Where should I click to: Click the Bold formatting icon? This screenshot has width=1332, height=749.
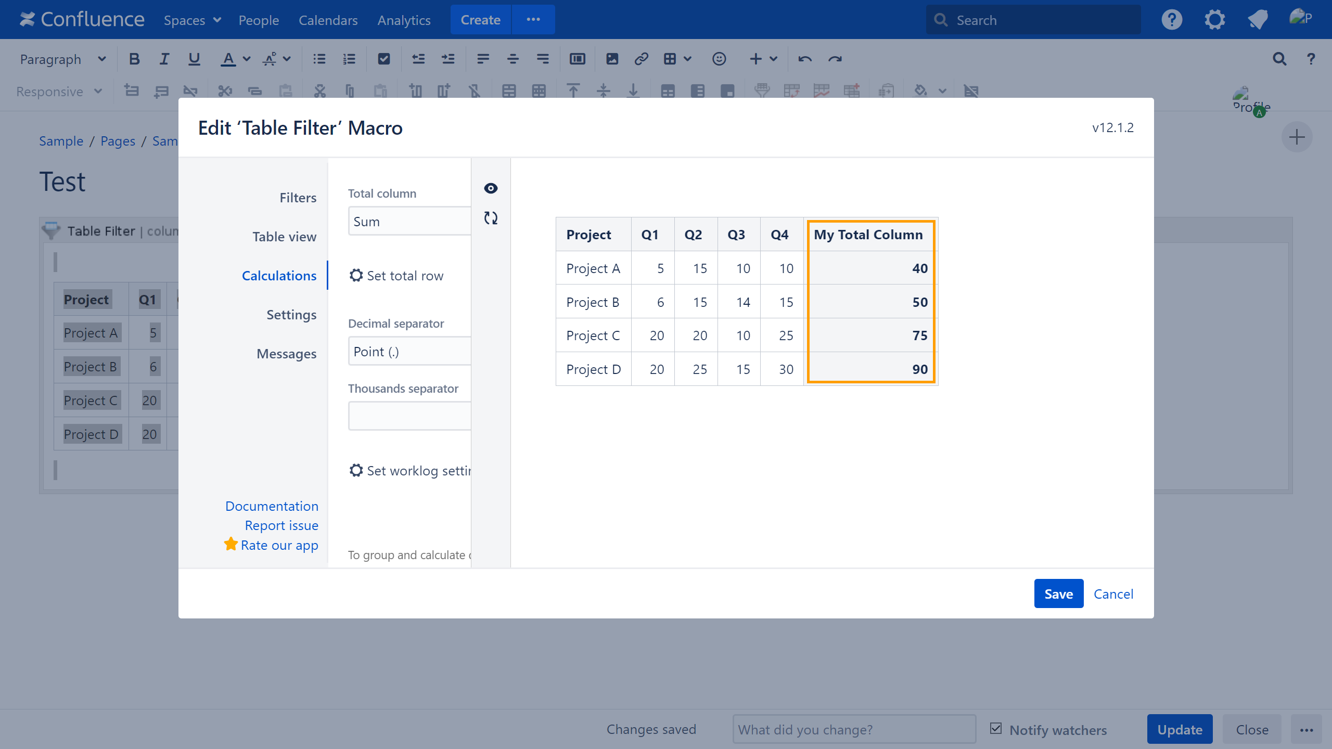(134, 59)
